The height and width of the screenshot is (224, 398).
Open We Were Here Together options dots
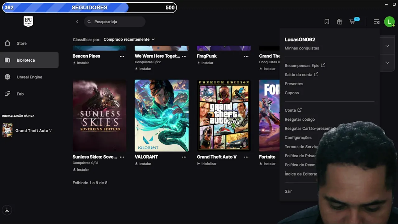(184, 56)
